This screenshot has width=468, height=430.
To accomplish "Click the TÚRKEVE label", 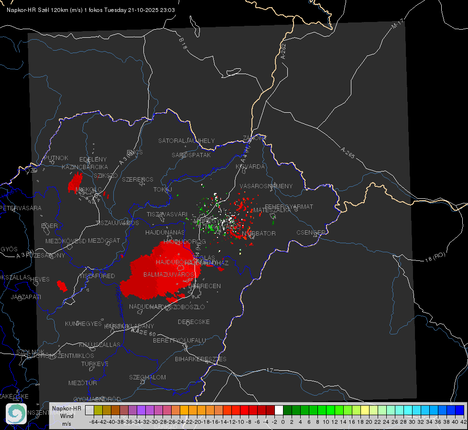I will point(95,364).
